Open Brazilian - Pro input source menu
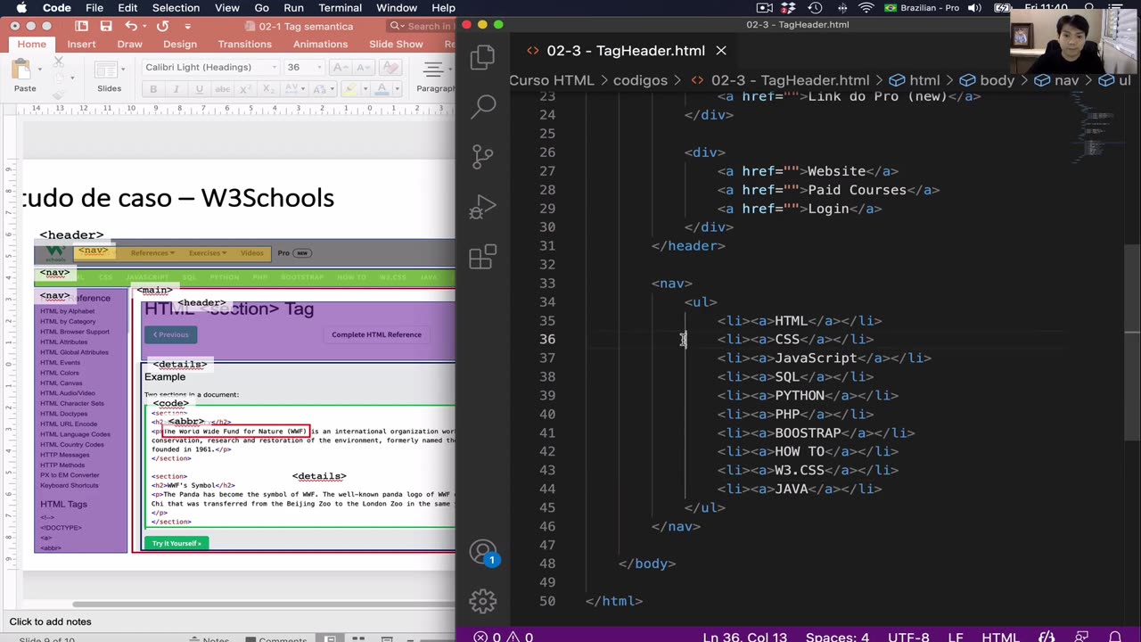 [922, 8]
